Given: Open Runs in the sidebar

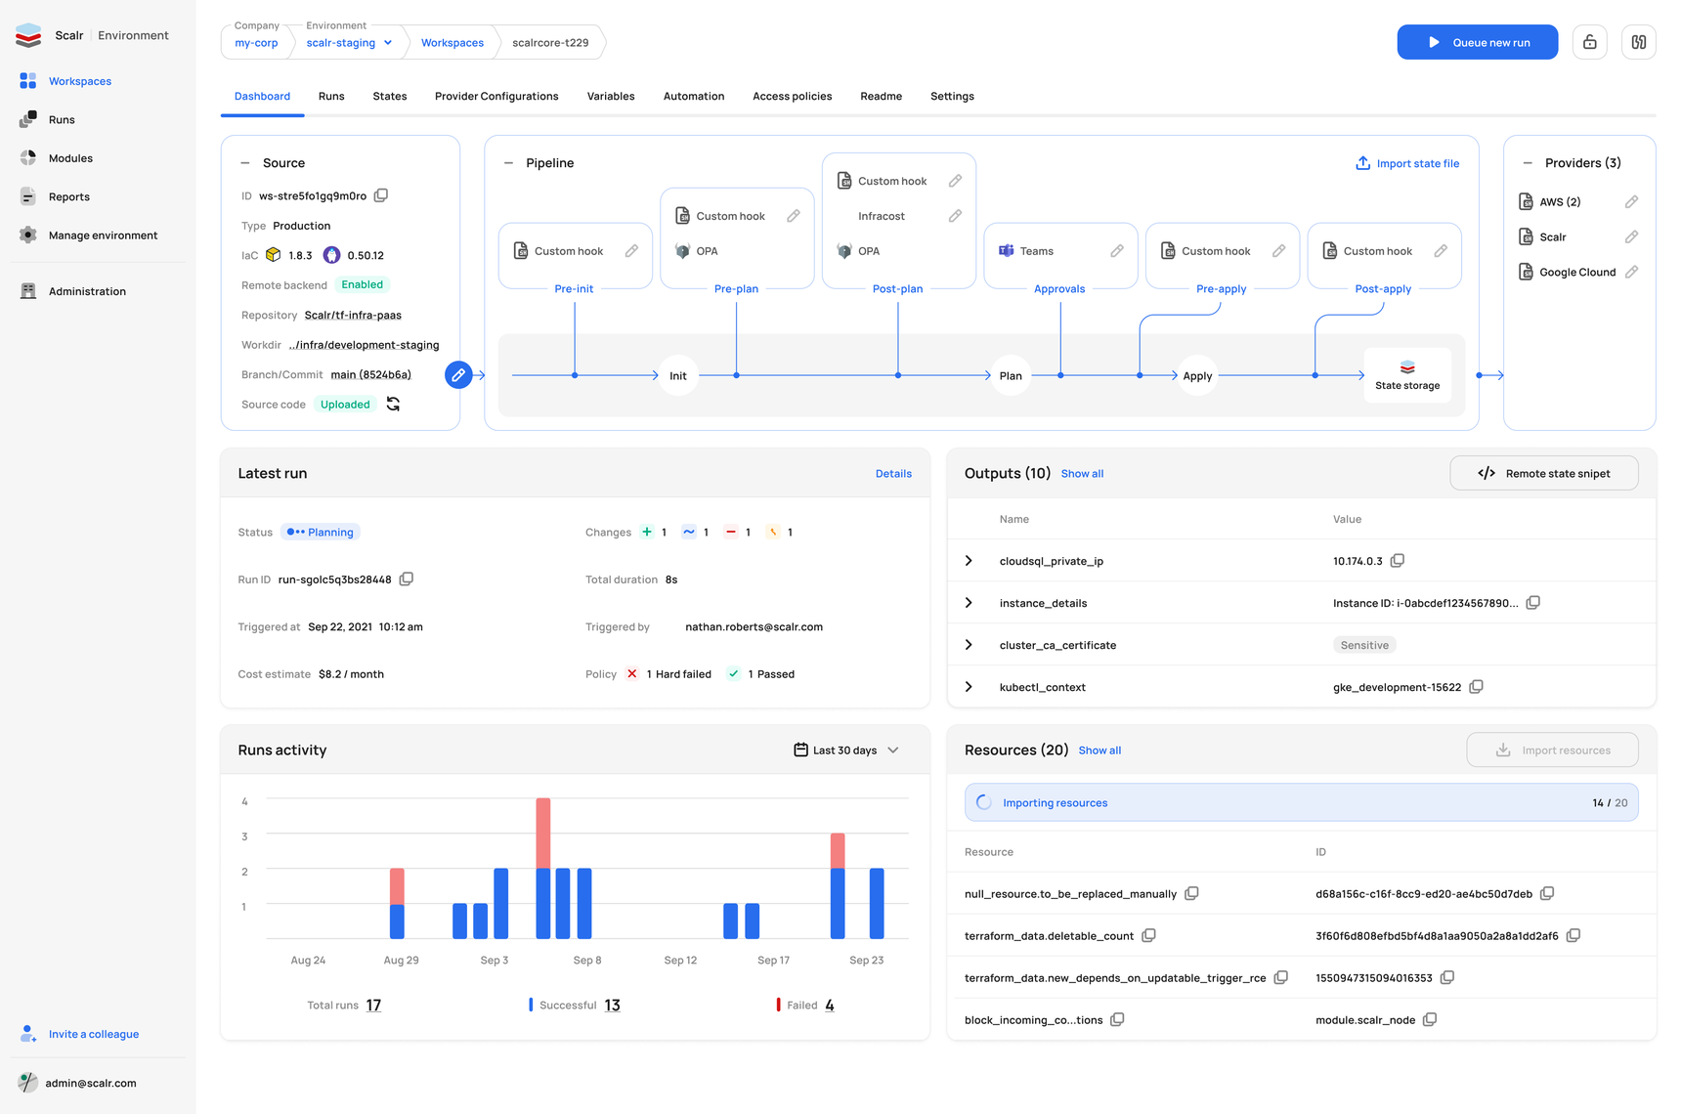Looking at the screenshot, I should pos(62,120).
